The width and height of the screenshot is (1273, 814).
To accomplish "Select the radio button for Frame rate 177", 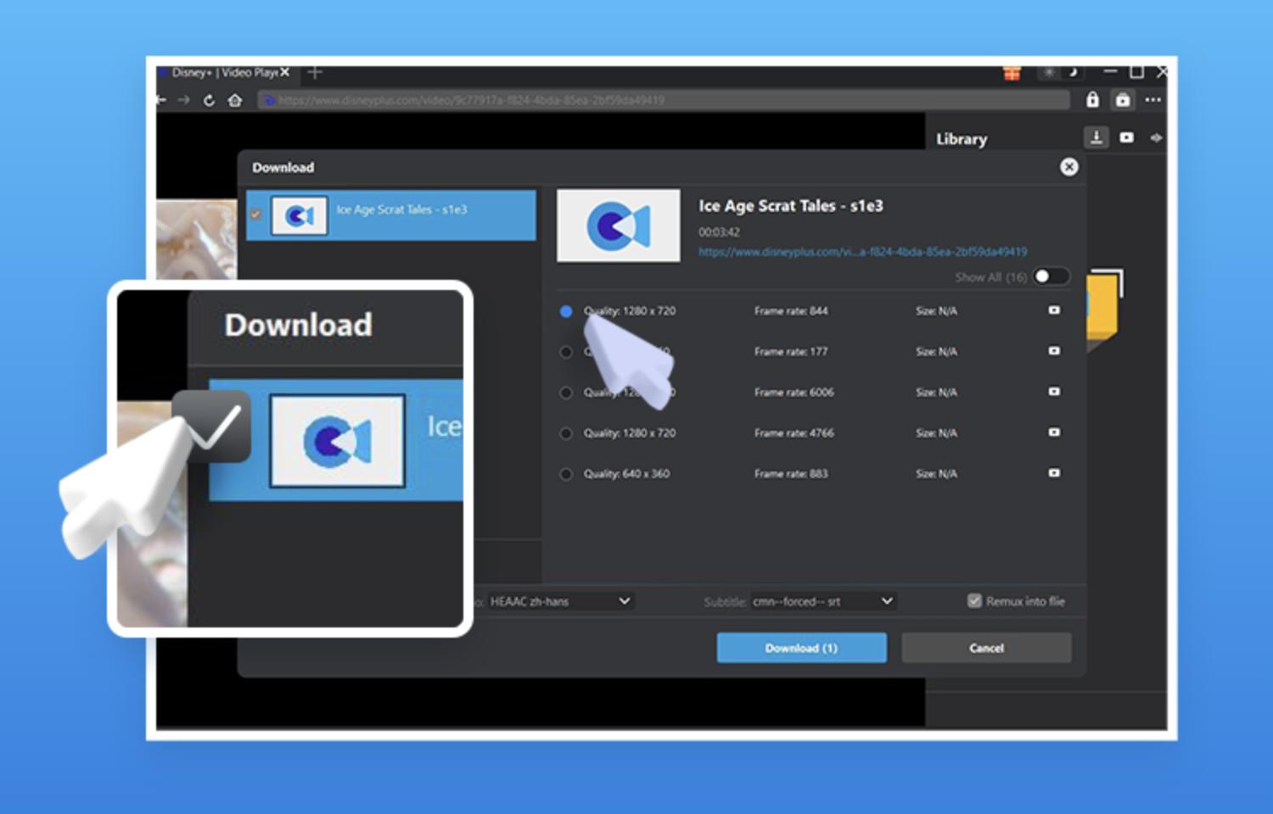I will [x=566, y=352].
